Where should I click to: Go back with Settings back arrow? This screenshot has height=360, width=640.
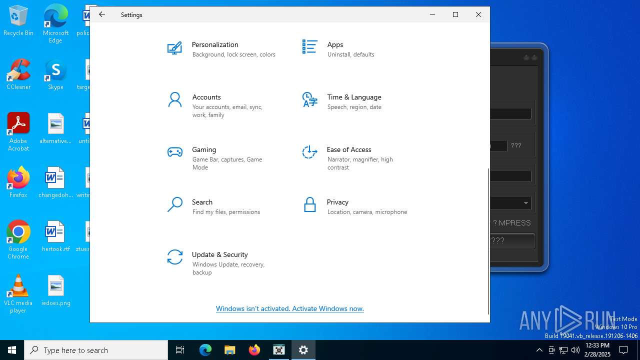tap(102, 14)
